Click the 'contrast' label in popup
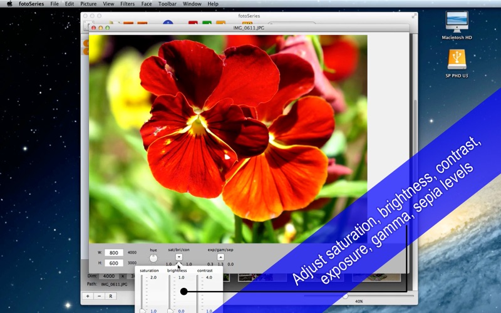 pos(205,270)
